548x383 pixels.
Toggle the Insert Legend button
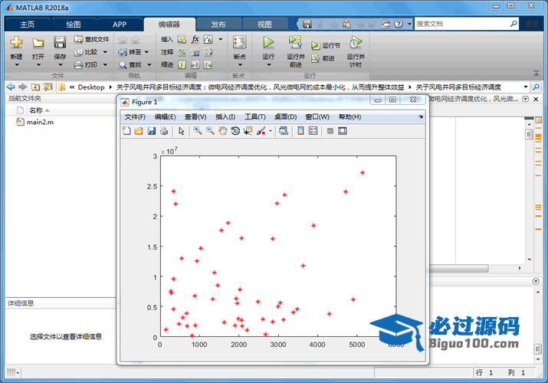(313, 131)
